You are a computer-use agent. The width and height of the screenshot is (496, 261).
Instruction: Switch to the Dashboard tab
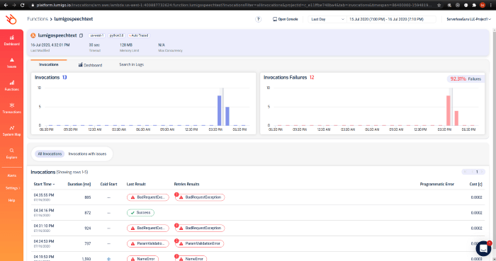coord(90,64)
